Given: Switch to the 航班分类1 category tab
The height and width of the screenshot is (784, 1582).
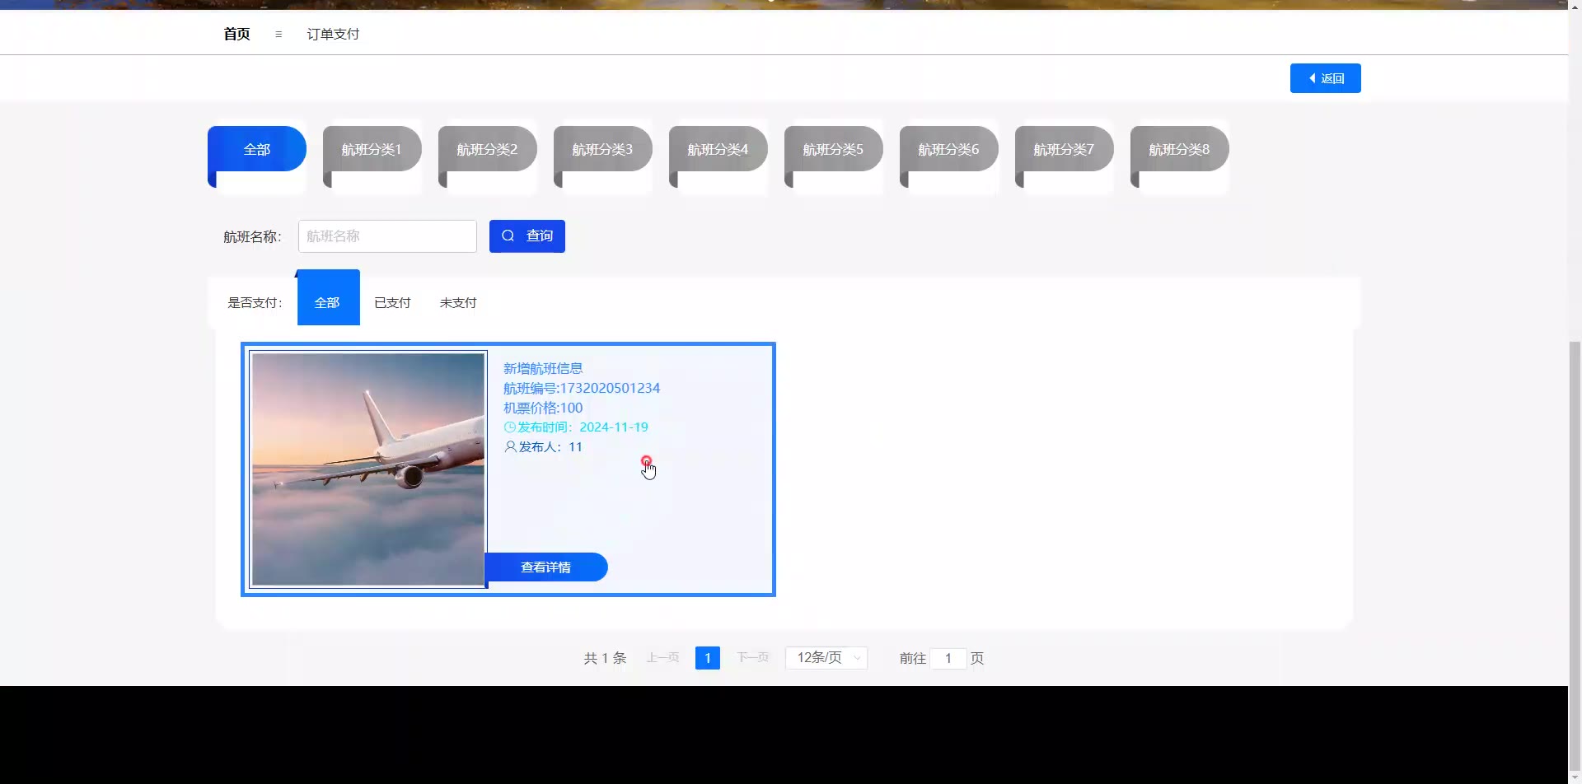Looking at the screenshot, I should click(x=372, y=150).
